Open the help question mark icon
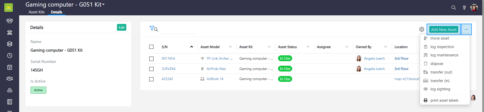 (x=464, y=8)
